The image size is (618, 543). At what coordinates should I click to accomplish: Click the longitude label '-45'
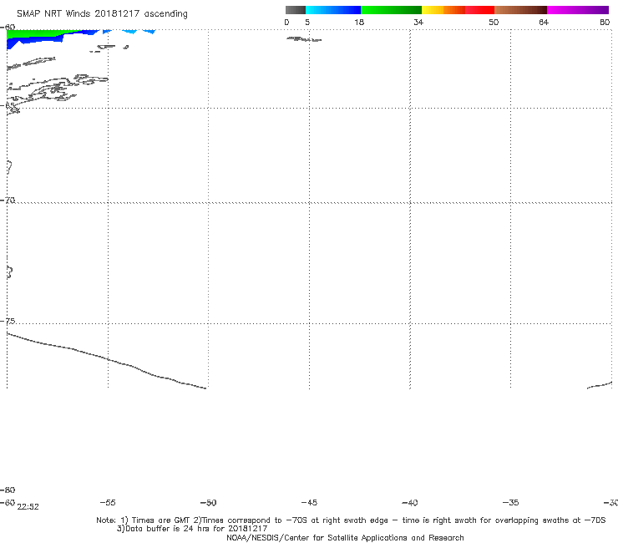point(309,502)
